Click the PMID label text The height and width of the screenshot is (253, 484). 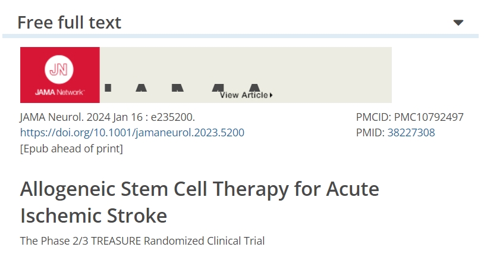click(370, 133)
